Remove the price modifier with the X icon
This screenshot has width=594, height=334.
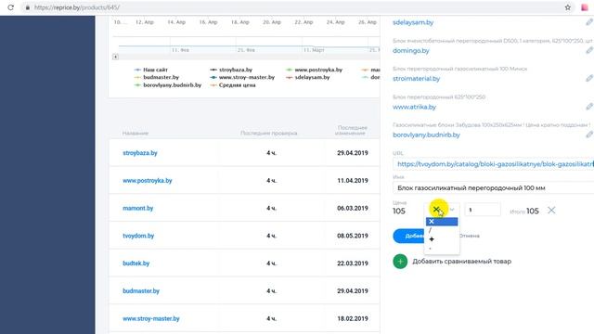pos(551,211)
